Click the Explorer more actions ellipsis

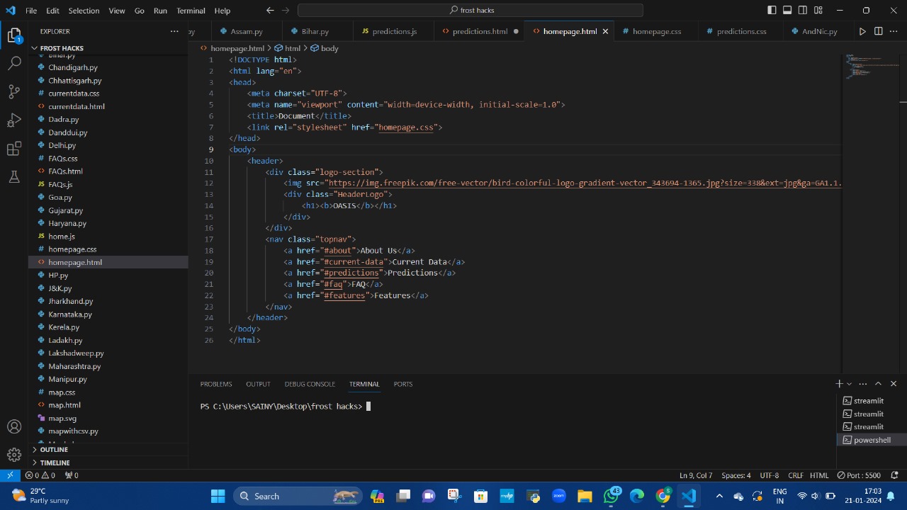coord(174,31)
